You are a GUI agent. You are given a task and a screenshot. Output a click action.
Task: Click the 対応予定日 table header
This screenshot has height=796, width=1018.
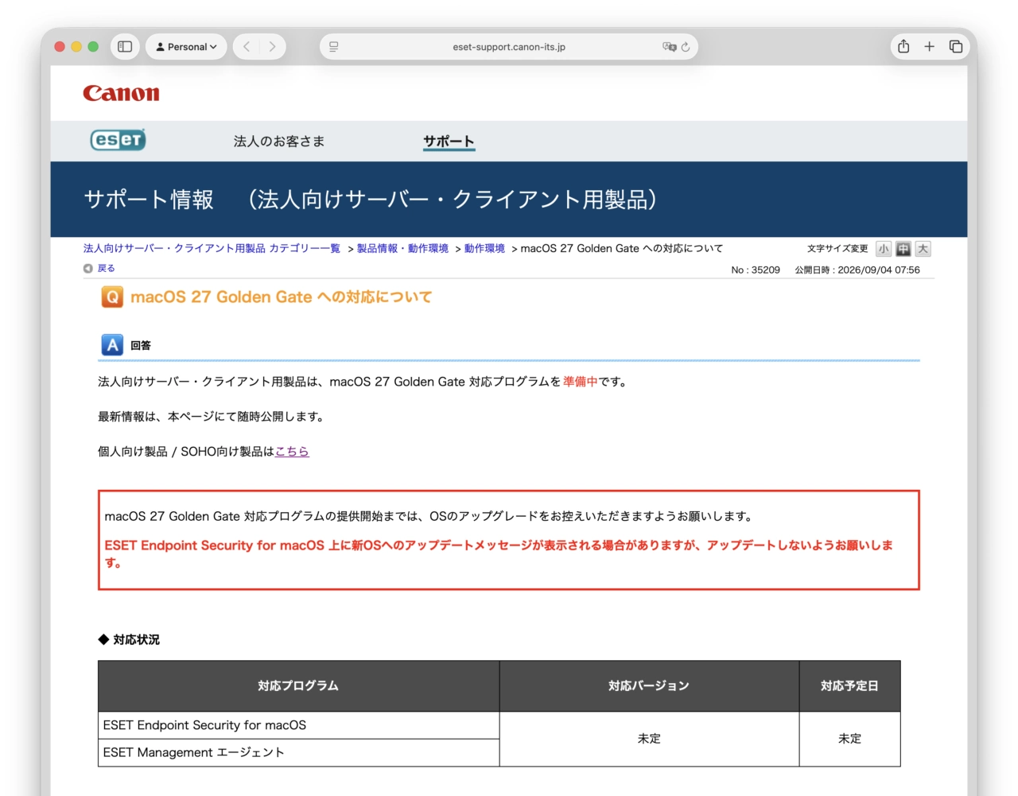pos(849,685)
